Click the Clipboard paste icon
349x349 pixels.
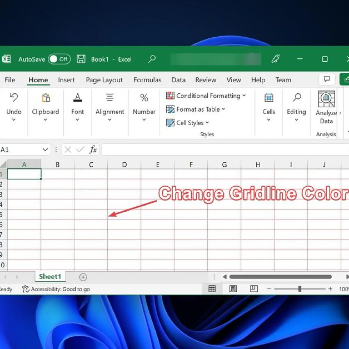click(x=46, y=97)
